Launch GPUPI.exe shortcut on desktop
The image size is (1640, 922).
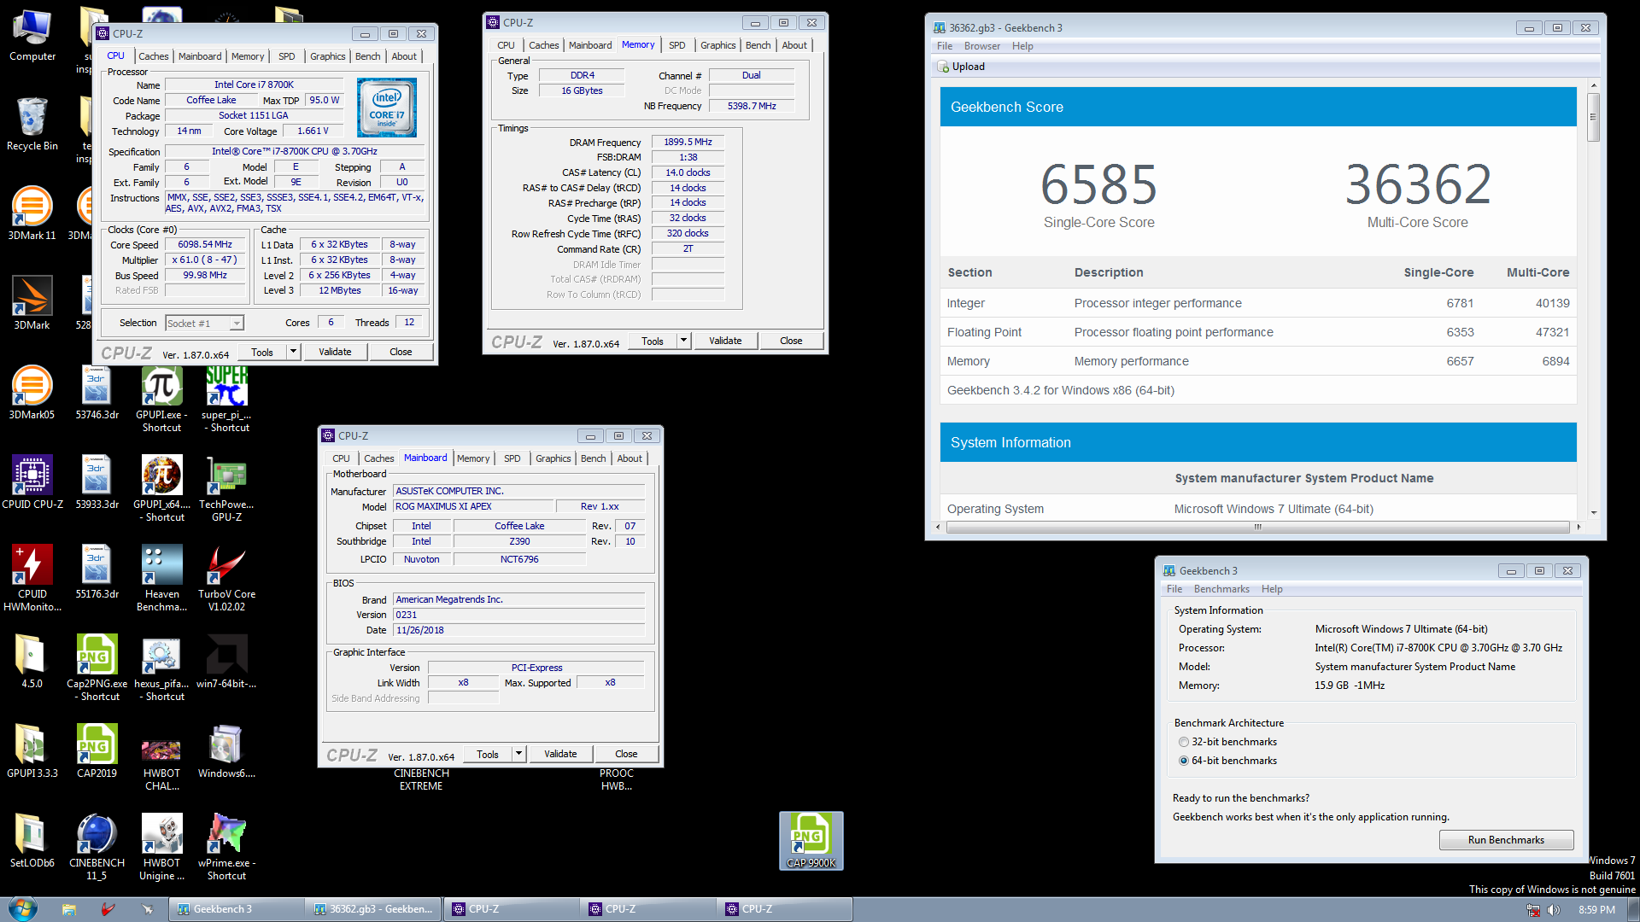coord(161,399)
